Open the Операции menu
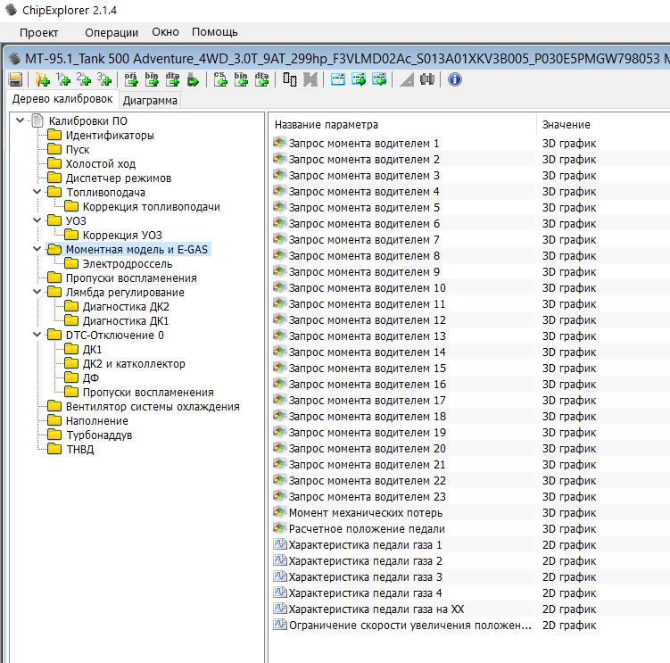 [112, 32]
